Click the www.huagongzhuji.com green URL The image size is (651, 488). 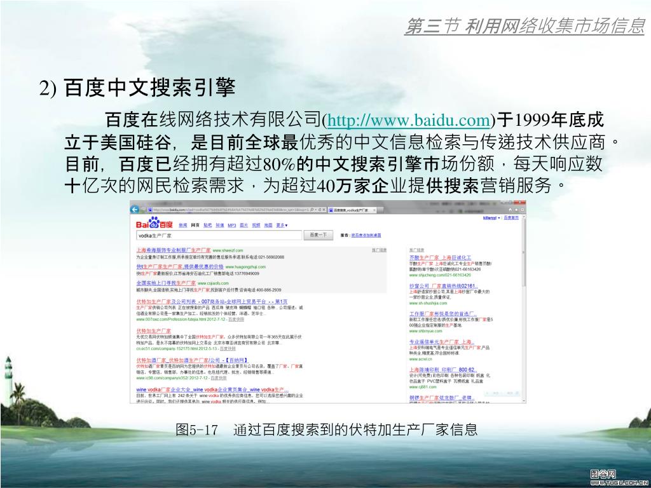pyautogui.click(x=245, y=267)
